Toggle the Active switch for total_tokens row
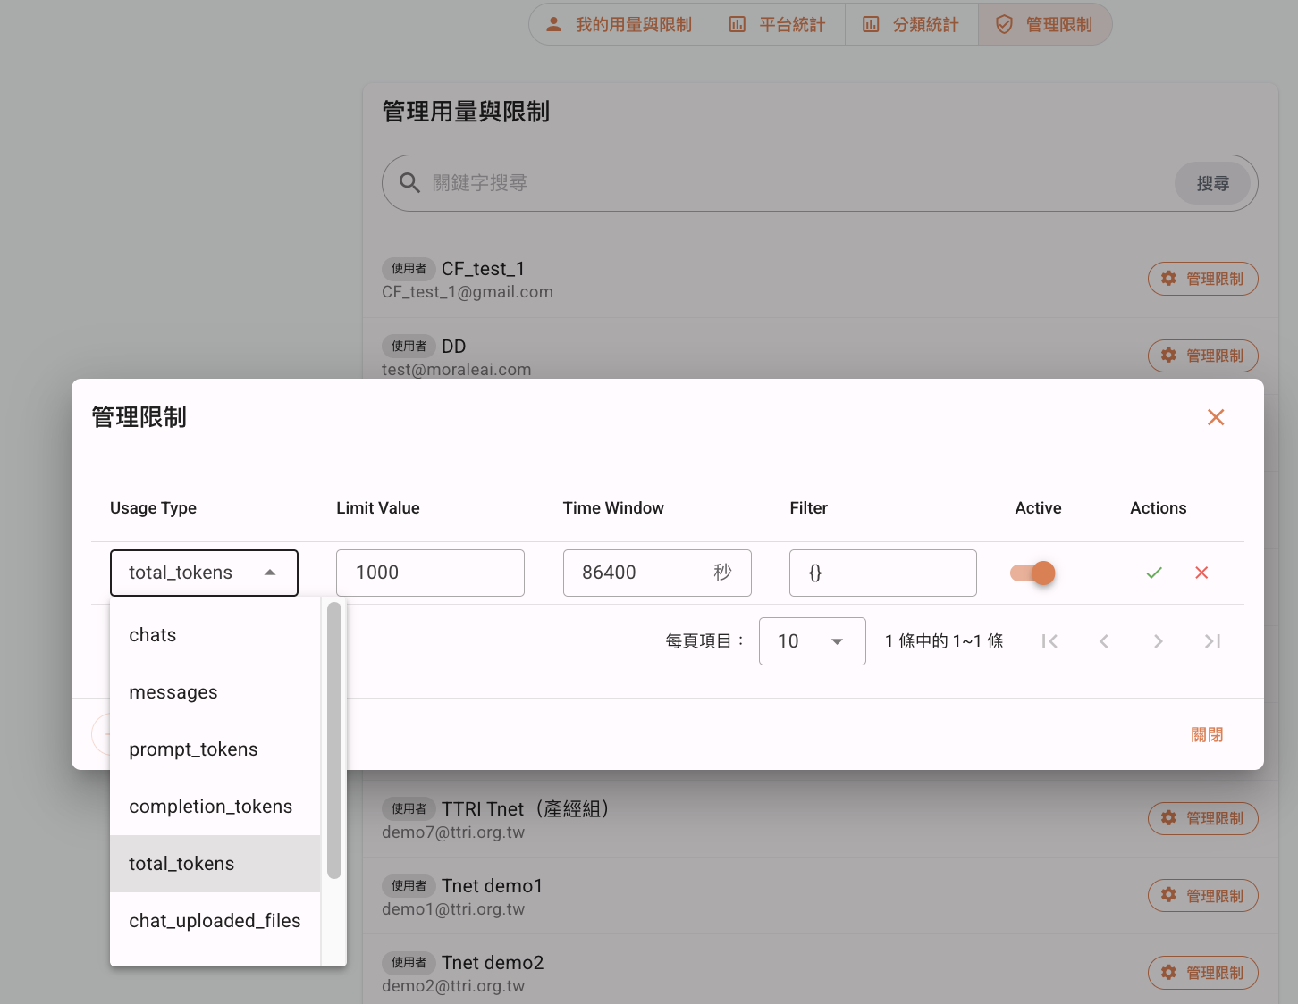1298x1004 pixels. tap(1032, 573)
